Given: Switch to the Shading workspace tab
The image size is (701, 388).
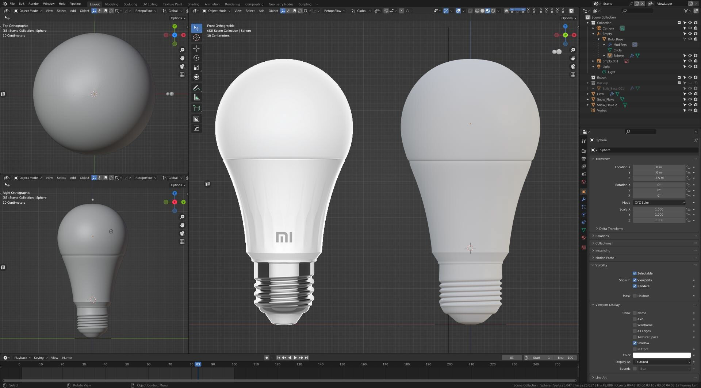Looking at the screenshot, I should coord(194,4).
